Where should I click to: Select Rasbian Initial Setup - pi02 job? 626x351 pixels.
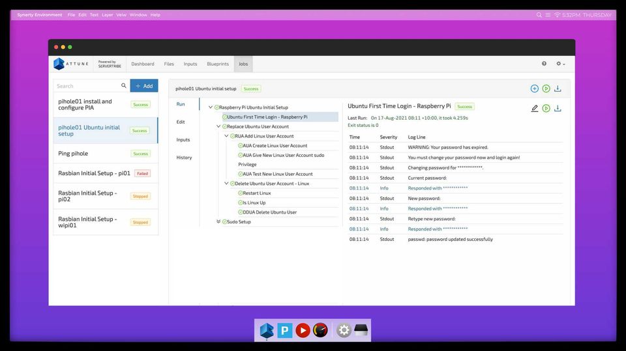106,196
